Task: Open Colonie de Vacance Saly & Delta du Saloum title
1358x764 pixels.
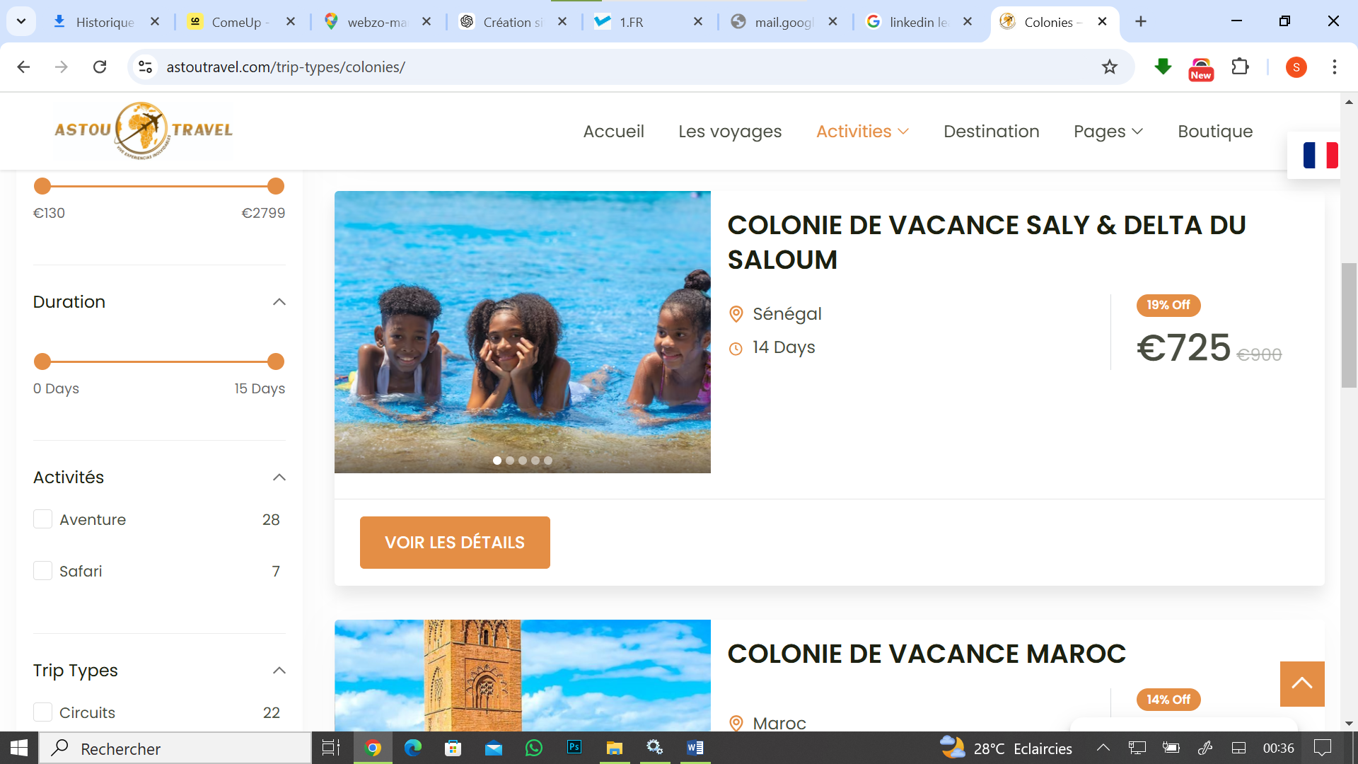Action: coord(987,242)
